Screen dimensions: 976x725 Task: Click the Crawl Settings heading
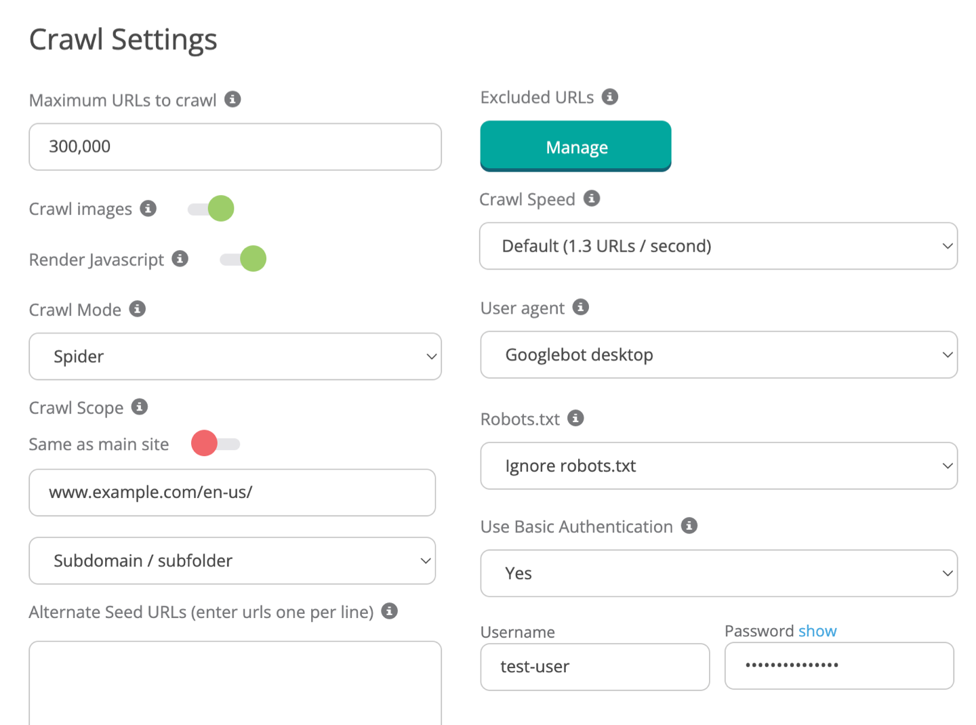(123, 39)
